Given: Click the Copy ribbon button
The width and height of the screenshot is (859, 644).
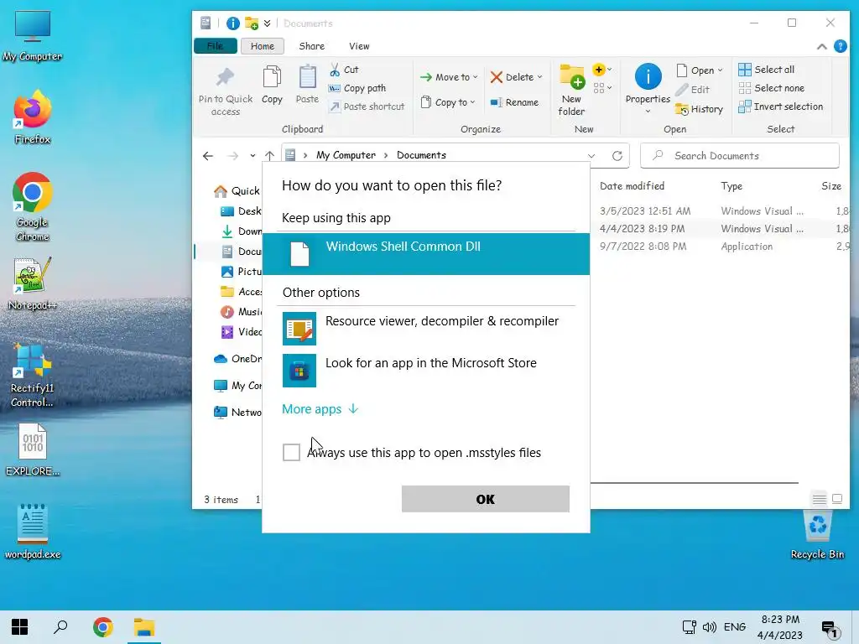Looking at the screenshot, I should (x=272, y=85).
